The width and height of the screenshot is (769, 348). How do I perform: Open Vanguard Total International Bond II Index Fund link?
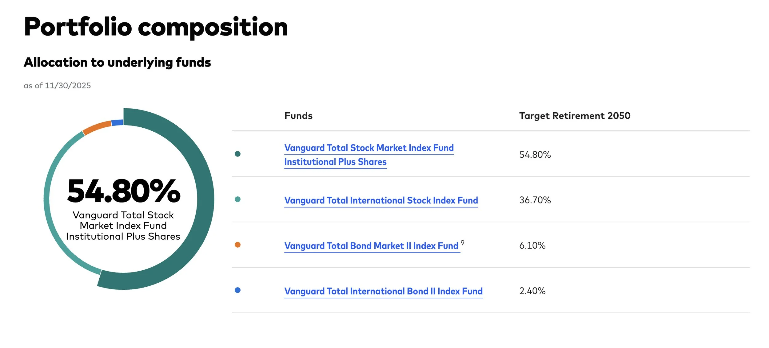coord(383,292)
